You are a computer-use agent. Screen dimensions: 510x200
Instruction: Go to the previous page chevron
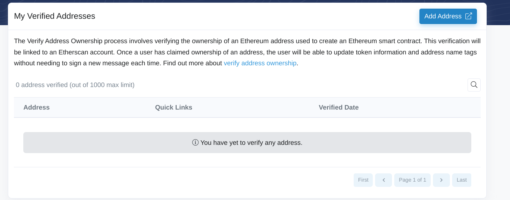point(384,180)
